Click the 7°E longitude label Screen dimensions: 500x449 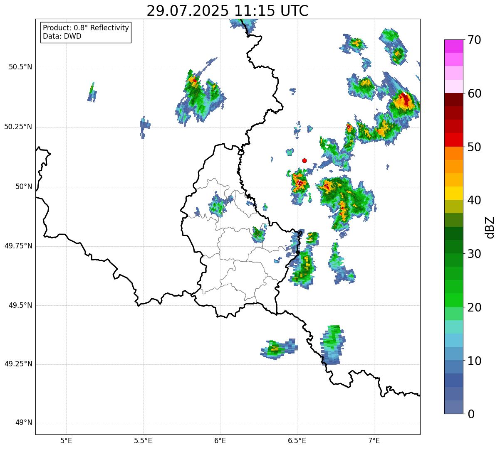pos(374,441)
